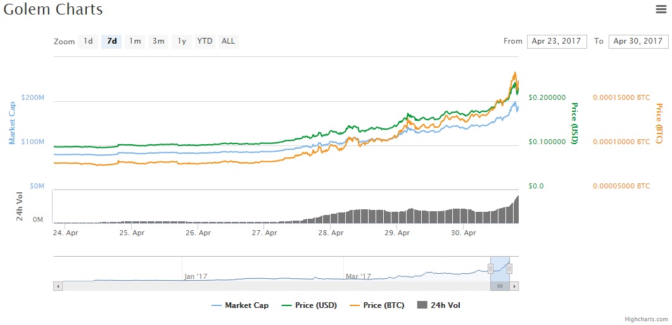672x325 pixels.
Task: Click the 29. Apr axis label
Action: (x=398, y=233)
